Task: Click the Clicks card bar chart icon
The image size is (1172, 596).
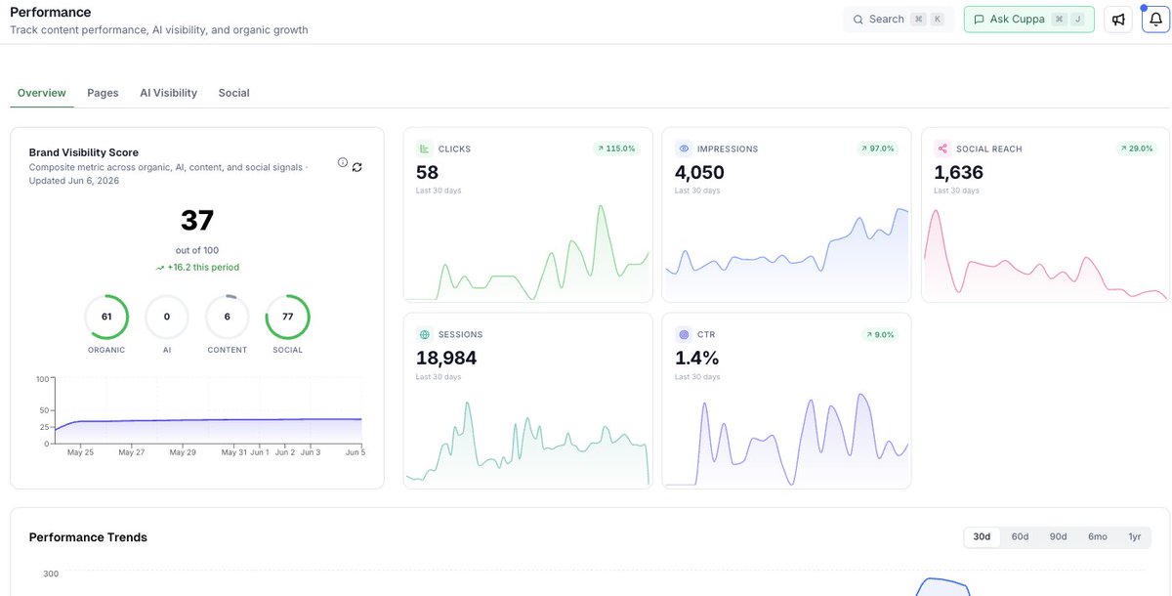Action: pos(425,149)
